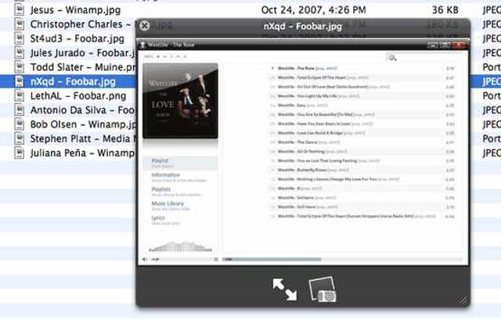Select the Bob Olsen – Winamp file
The image size is (501, 319).
click(x=83, y=125)
